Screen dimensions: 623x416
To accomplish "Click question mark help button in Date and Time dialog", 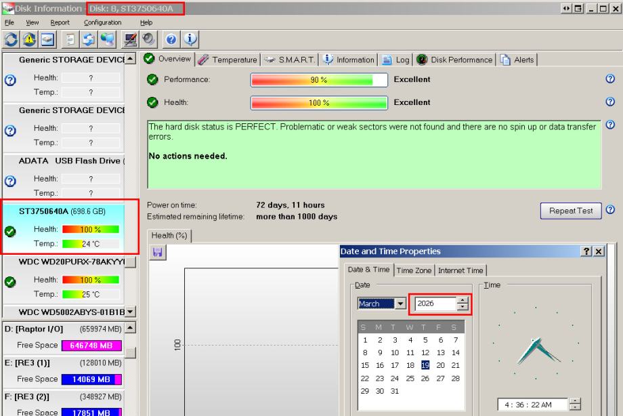I will (586, 251).
